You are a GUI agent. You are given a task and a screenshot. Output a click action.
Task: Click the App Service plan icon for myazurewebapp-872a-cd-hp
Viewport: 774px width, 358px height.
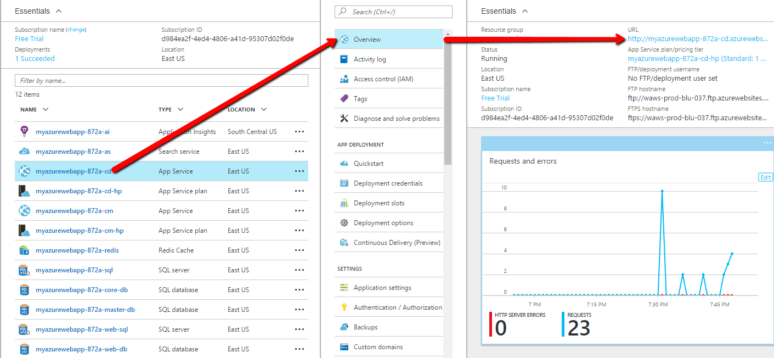click(x=24, y=191)
